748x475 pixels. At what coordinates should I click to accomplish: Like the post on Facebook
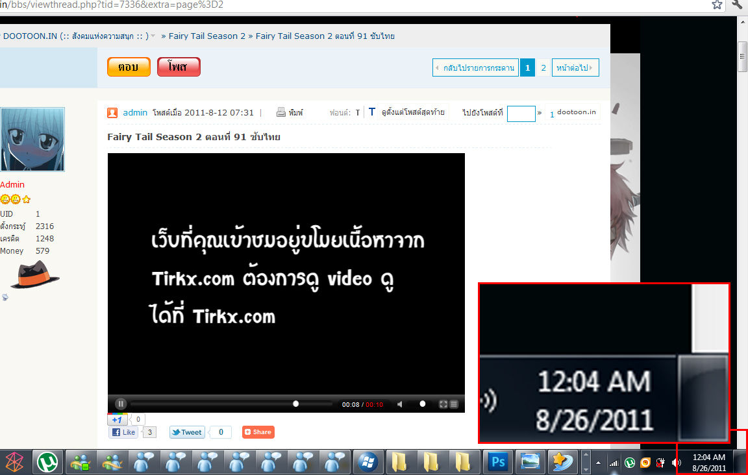pyautogui.click(x=123, y=432)
